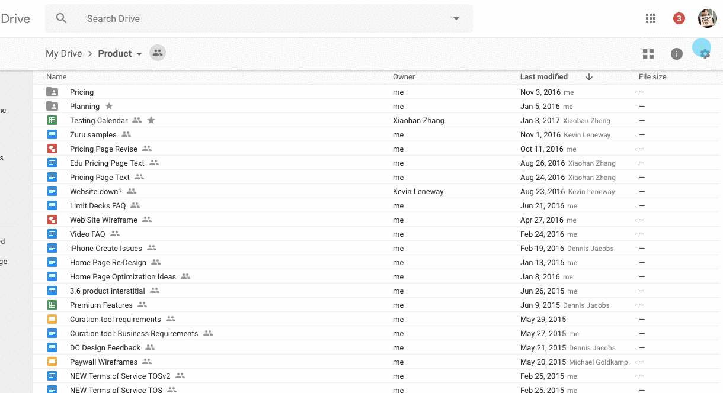The width and height of the screenshot is (723, 393).
Task: Select the Web Site Wireframe file
Action: [x=104, y=220]
